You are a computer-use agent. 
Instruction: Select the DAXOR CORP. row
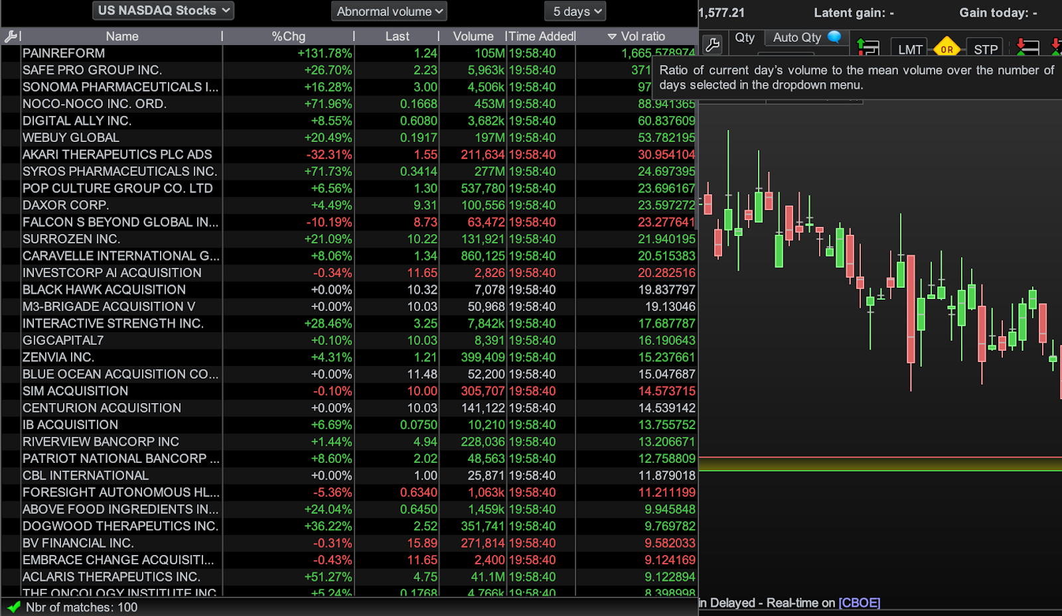[349, 205]
